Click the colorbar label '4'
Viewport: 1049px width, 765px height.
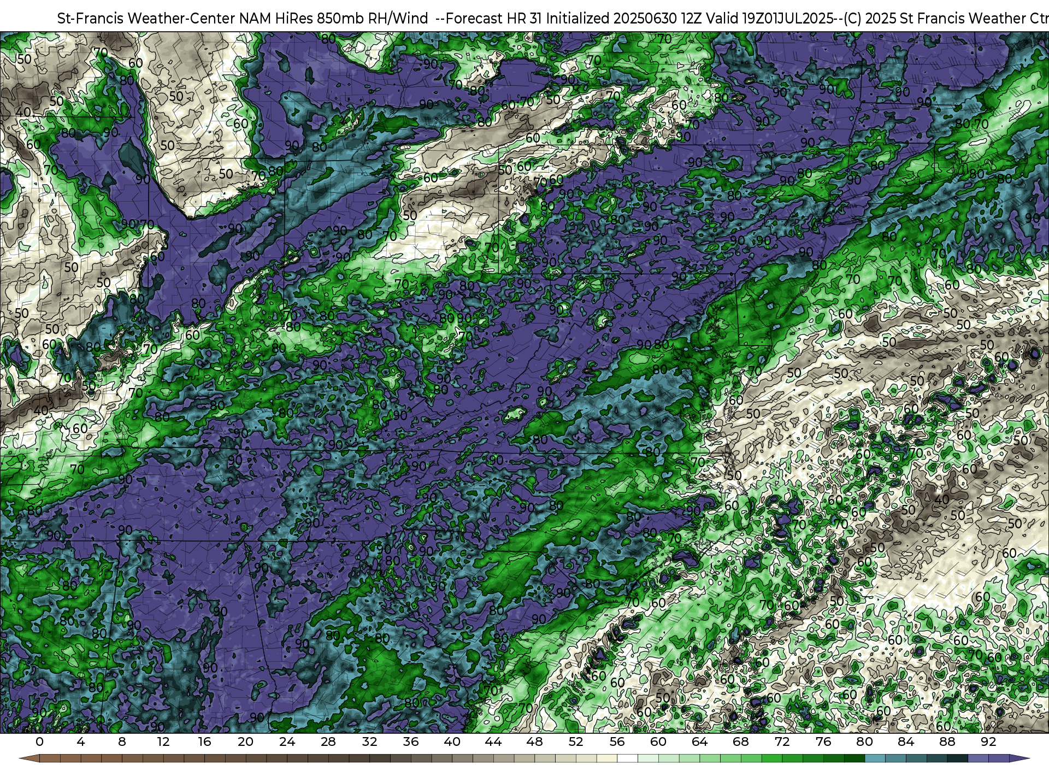coord(81,742)
